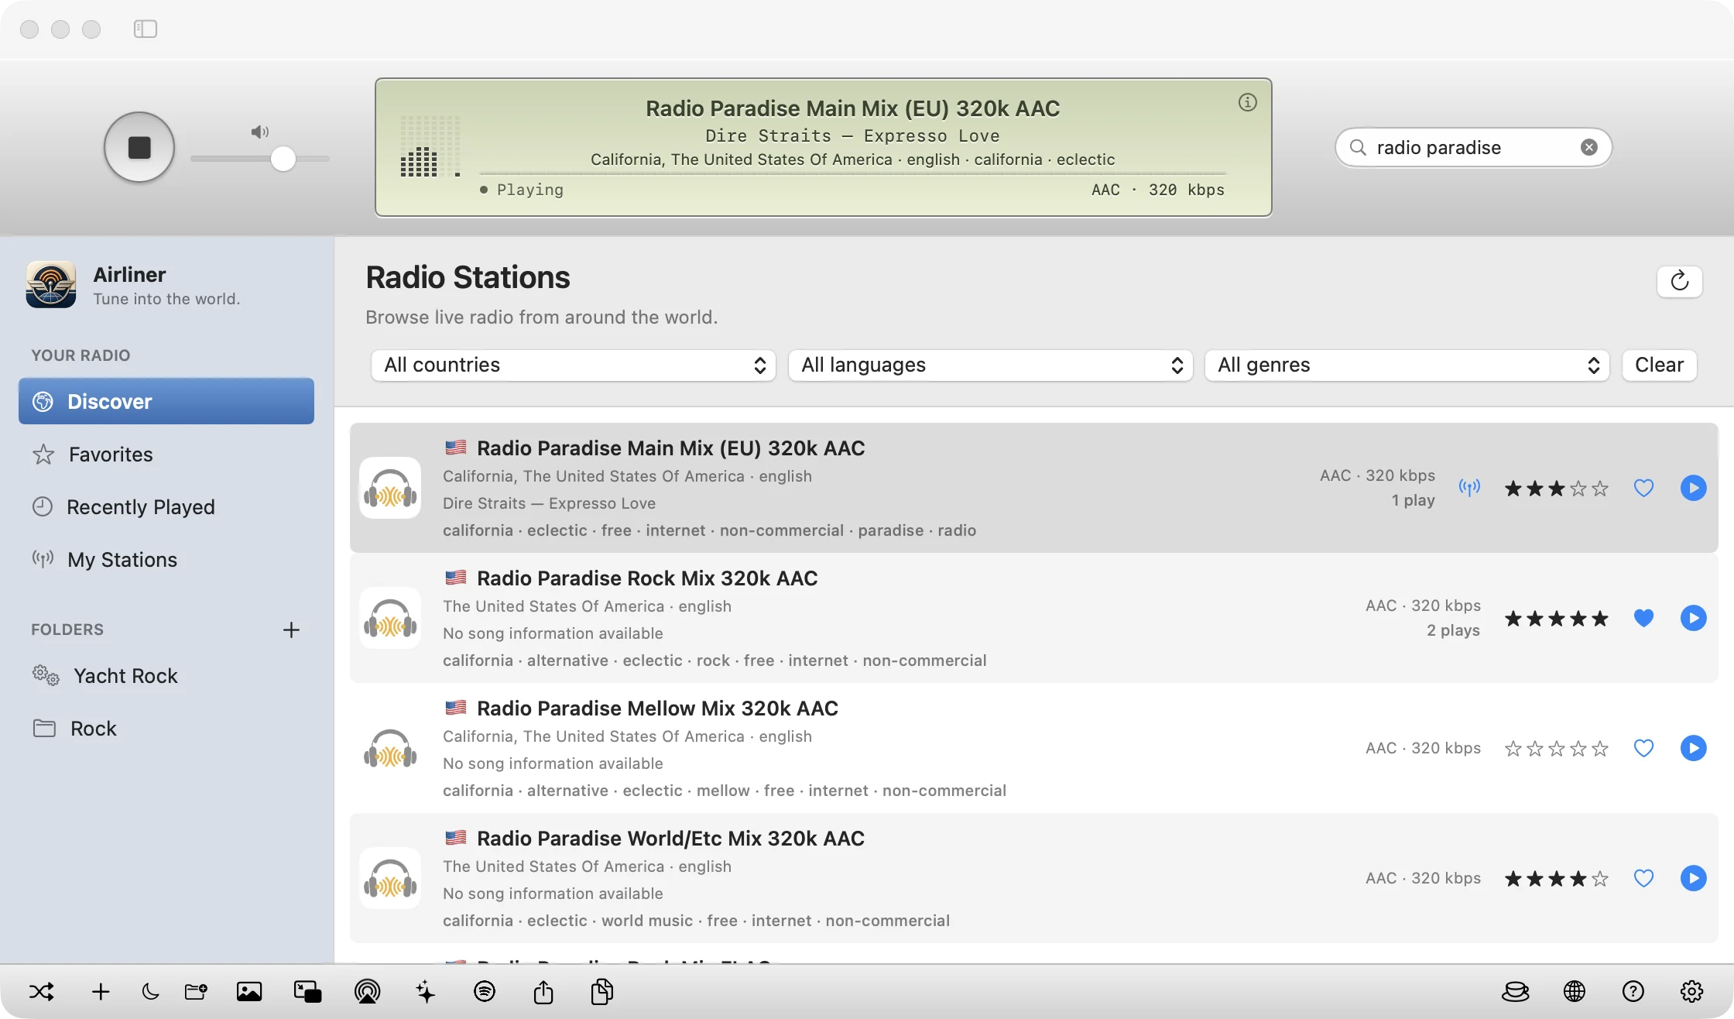Clear the radio paradise search text
Viewport: 1734px width, 1019px height.
(1588, 147)
